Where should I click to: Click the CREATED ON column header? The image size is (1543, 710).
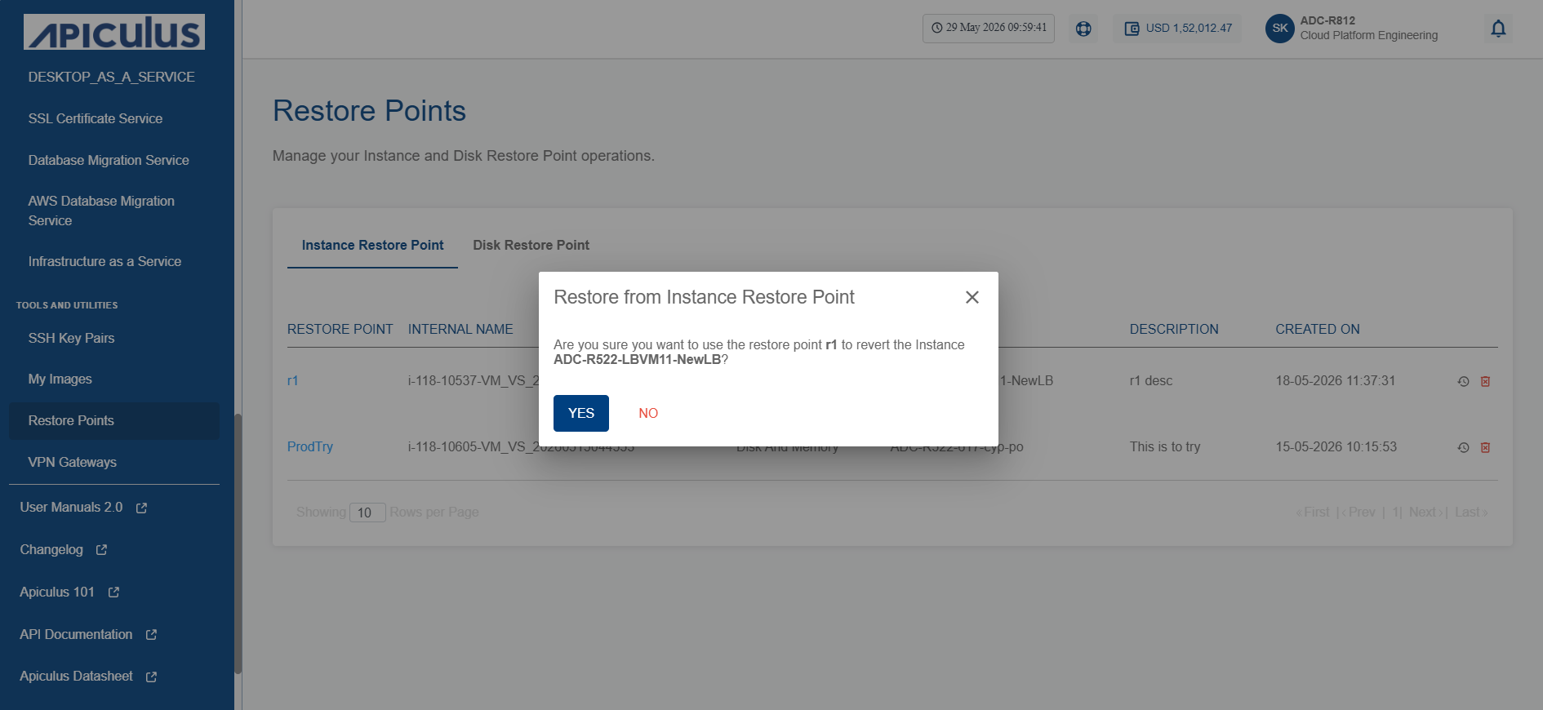click(1318, 329)
